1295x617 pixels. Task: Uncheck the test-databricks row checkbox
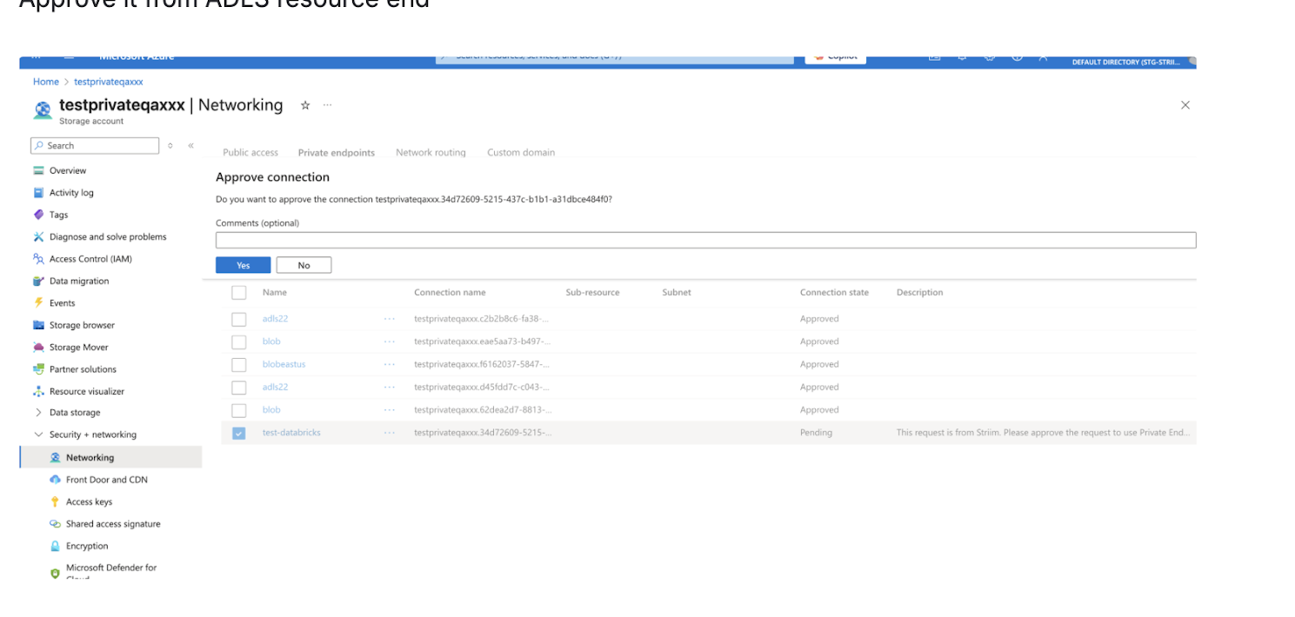[x=239, y=432]
